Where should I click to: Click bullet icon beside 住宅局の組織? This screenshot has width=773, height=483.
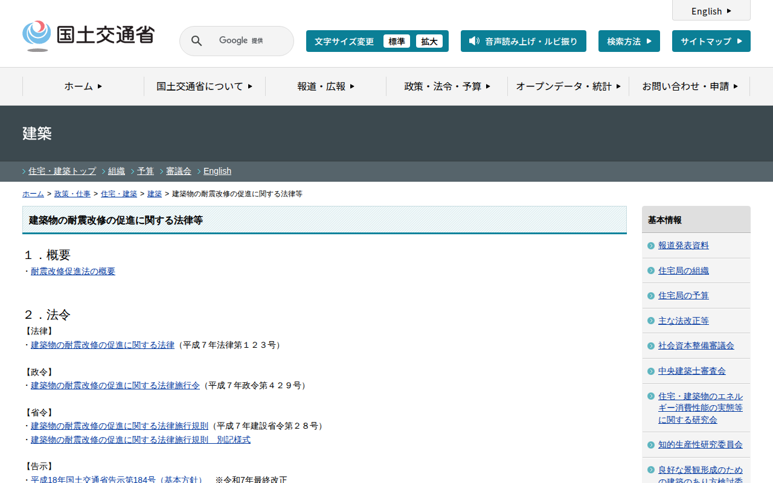pyautogui.click(x=650, y=271)
